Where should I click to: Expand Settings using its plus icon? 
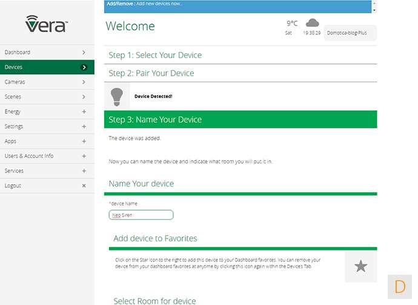click(84, 126)
